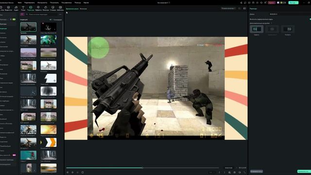Toggle the green switch in the Transitions properties panel
This screenshot has width=311, height=175.
[310, 19]
